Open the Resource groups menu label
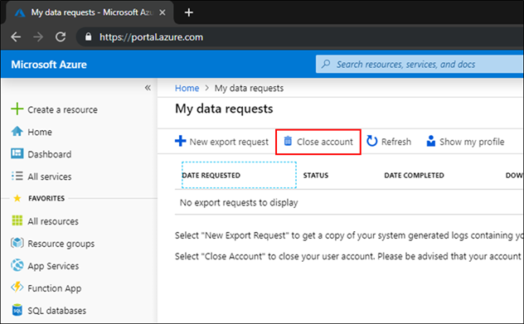 click(61, 244)
